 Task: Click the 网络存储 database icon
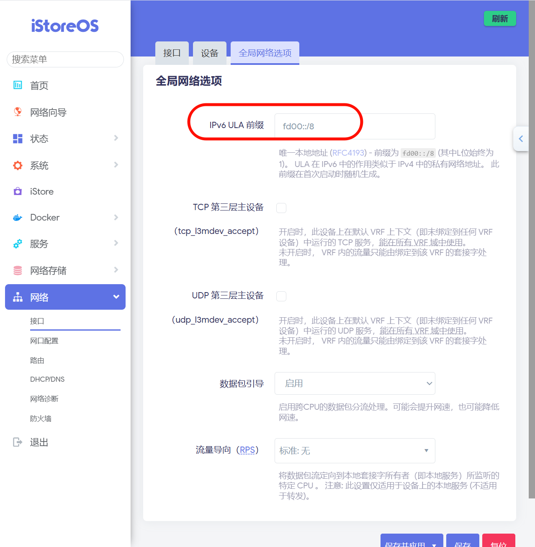pyautogui.click(x=18, y=270)
